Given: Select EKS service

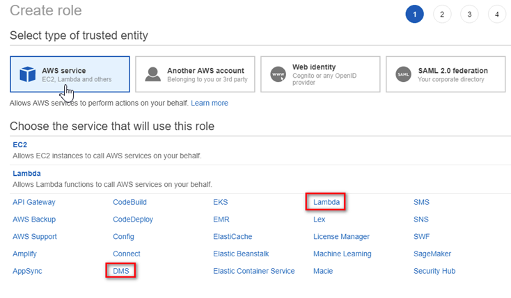Looking at the screenshot, I should (x=221, y=202).
